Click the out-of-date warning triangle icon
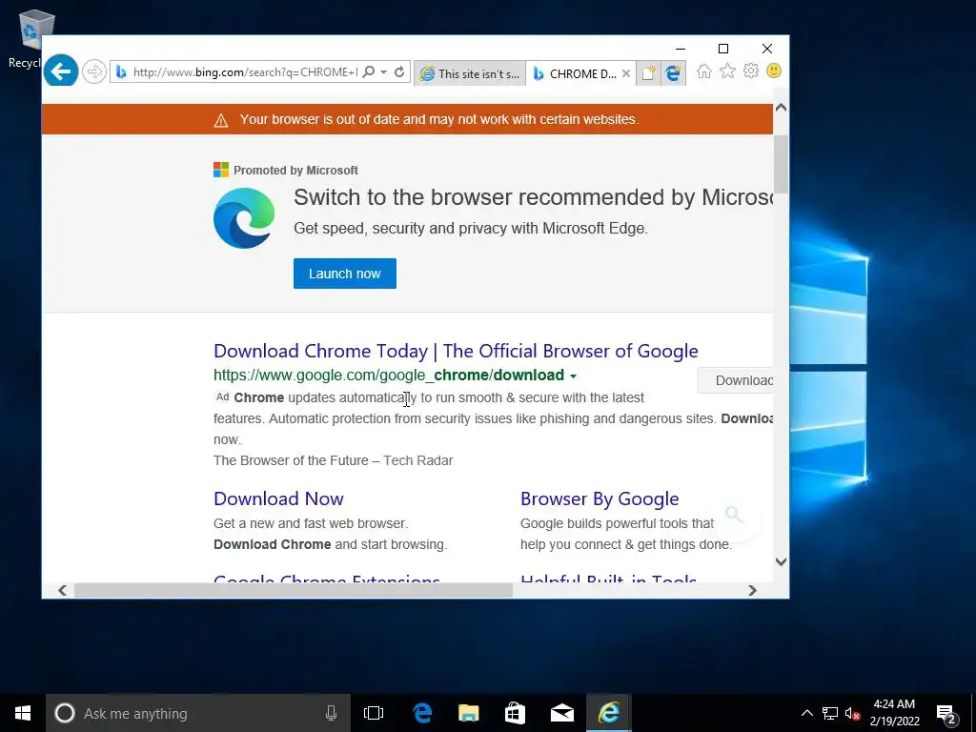The width and height of the screenshot is (976, 732). [221, 120]
